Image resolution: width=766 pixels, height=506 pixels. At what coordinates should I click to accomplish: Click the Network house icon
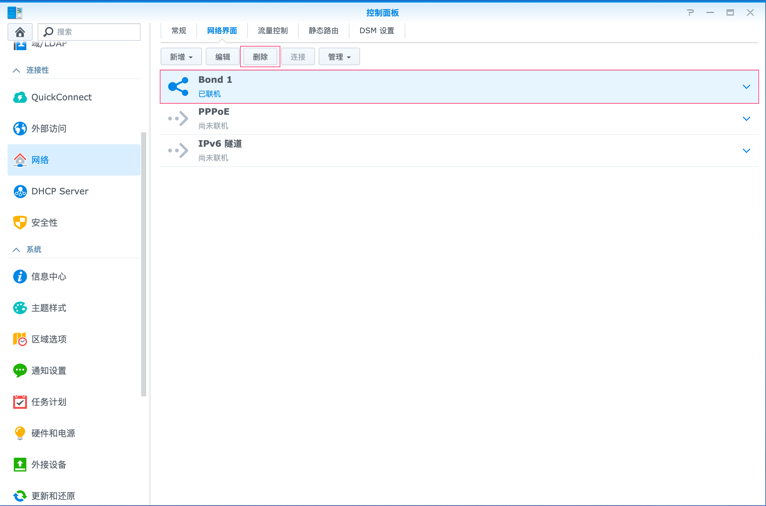pyautogui.click(x=20, y=160)
